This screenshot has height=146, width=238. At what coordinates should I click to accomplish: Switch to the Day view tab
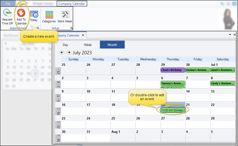tap(65, 45)
